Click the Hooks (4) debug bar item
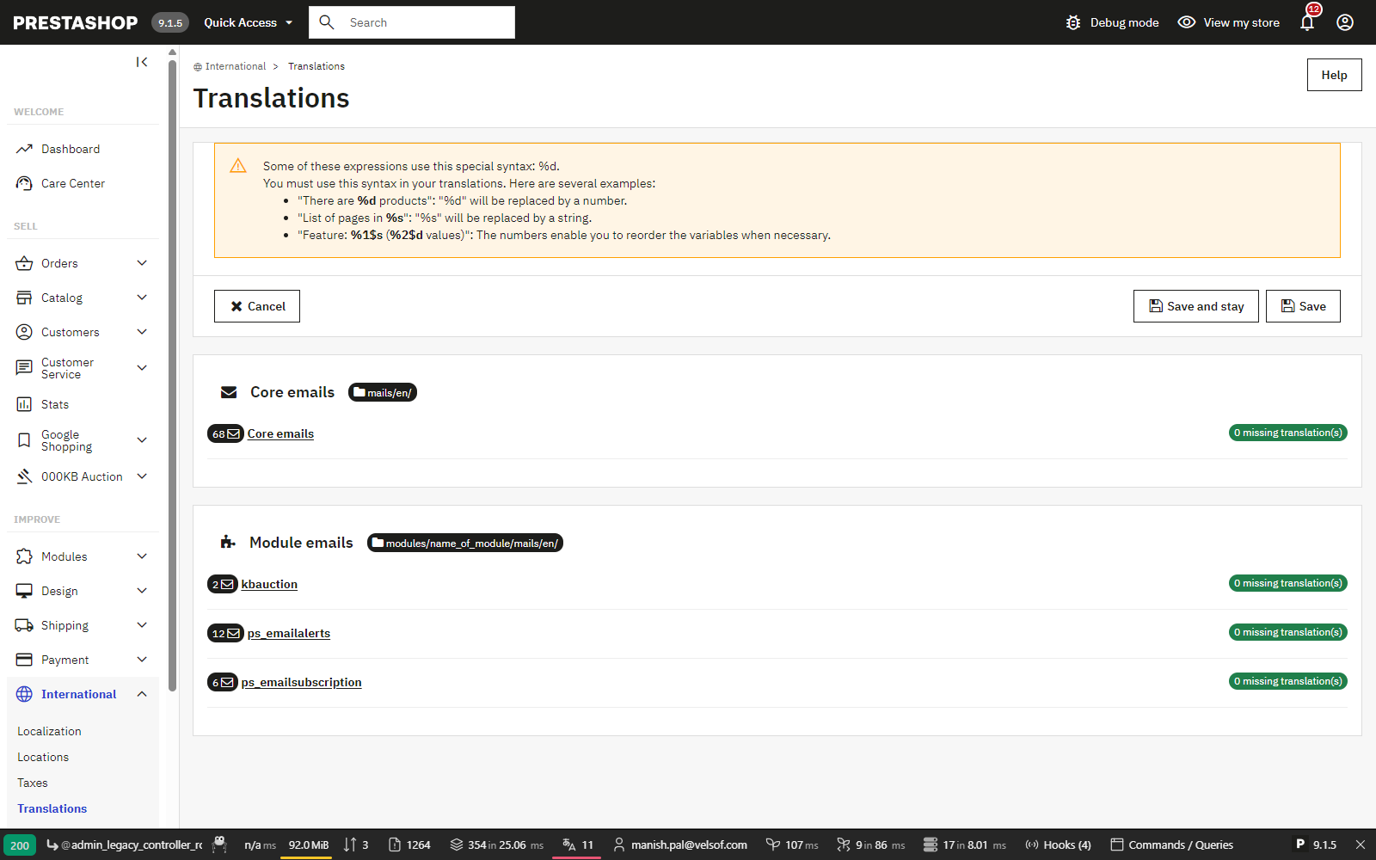 tap(1058, 845)
